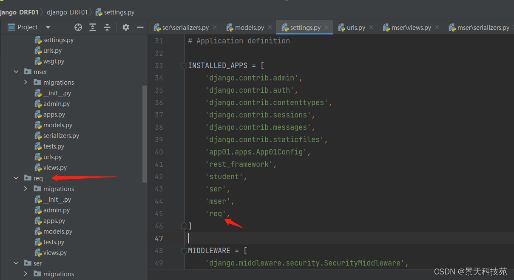The height and width of the screenshot is (280, 514).
Task: Hide the Project tool window via minus icon
Action: tap(140, 27)
